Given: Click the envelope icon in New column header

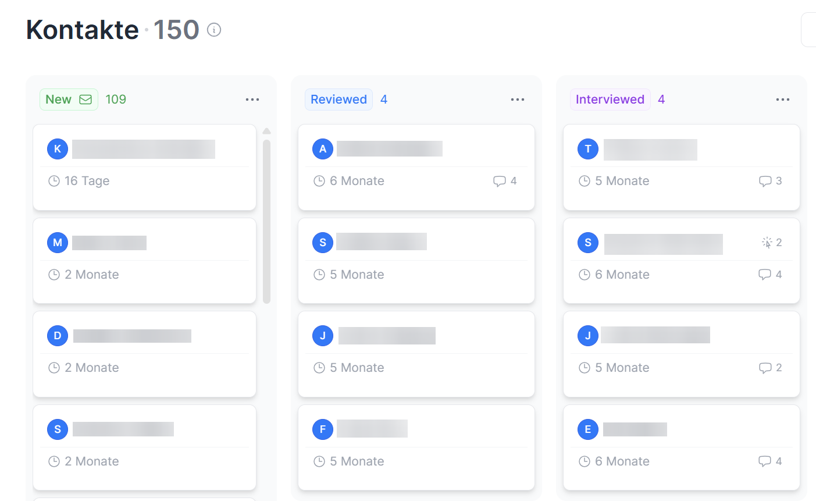Looking at the screenshot, I should (x=85, y=100).
